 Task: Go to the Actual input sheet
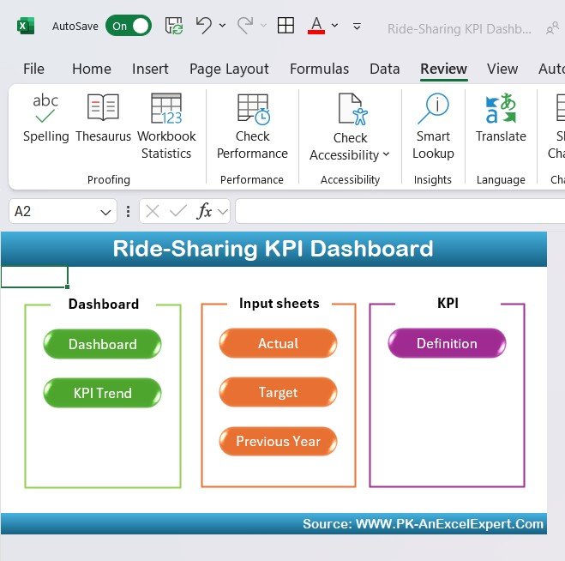pyautogui.click(x=278, y=343)
